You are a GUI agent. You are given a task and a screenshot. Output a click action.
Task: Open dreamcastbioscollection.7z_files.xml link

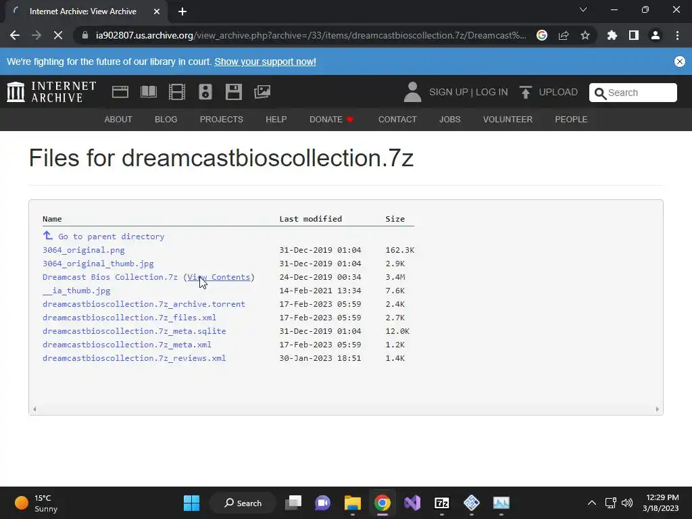coord(129,318)
